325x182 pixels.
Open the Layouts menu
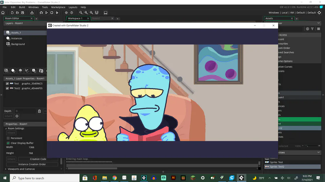(73, 7)
